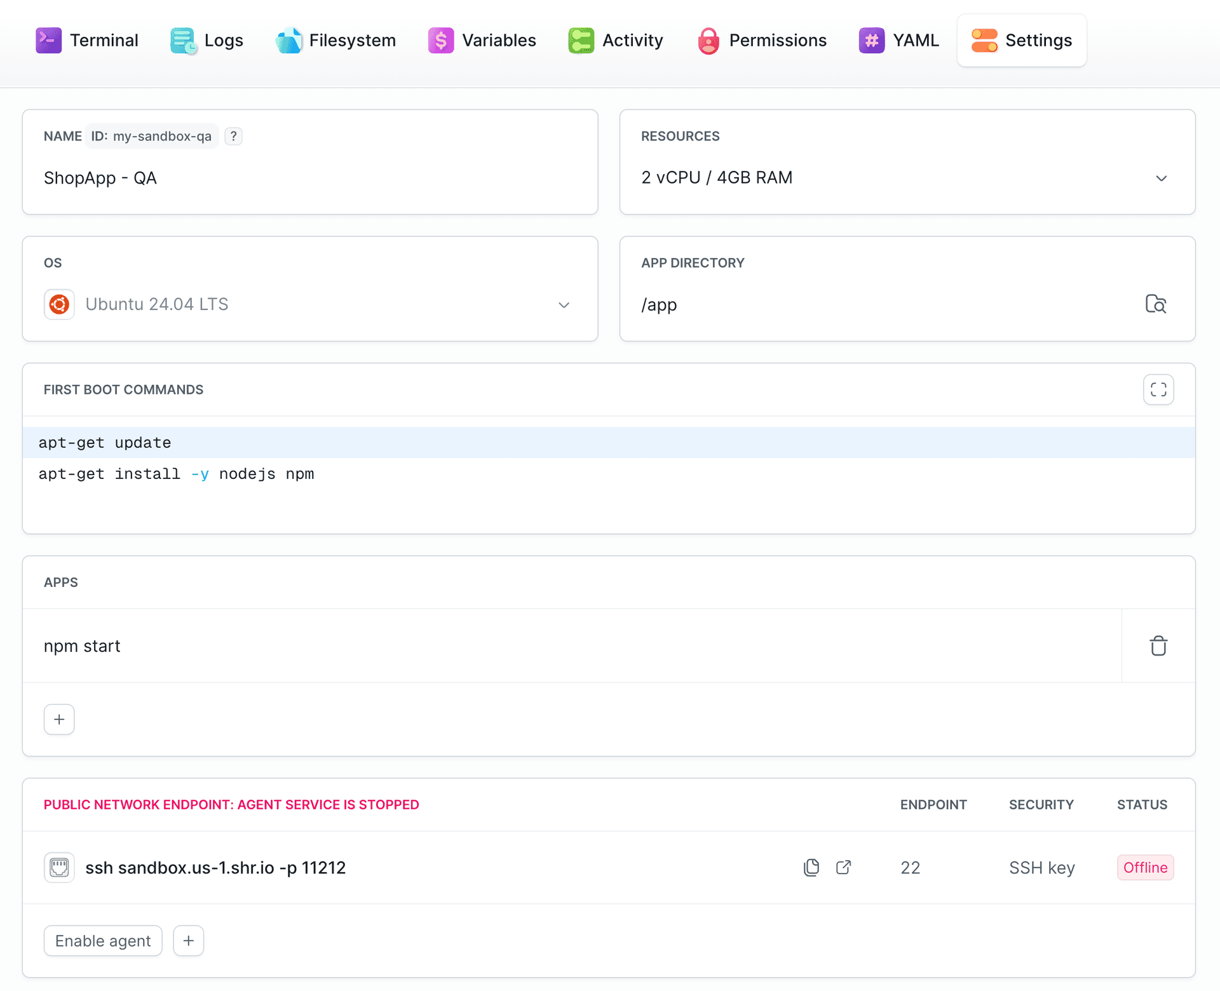Open the Terminal tab
The width and height of the screenshot is (1220, 991).
[x=87, y=41]
